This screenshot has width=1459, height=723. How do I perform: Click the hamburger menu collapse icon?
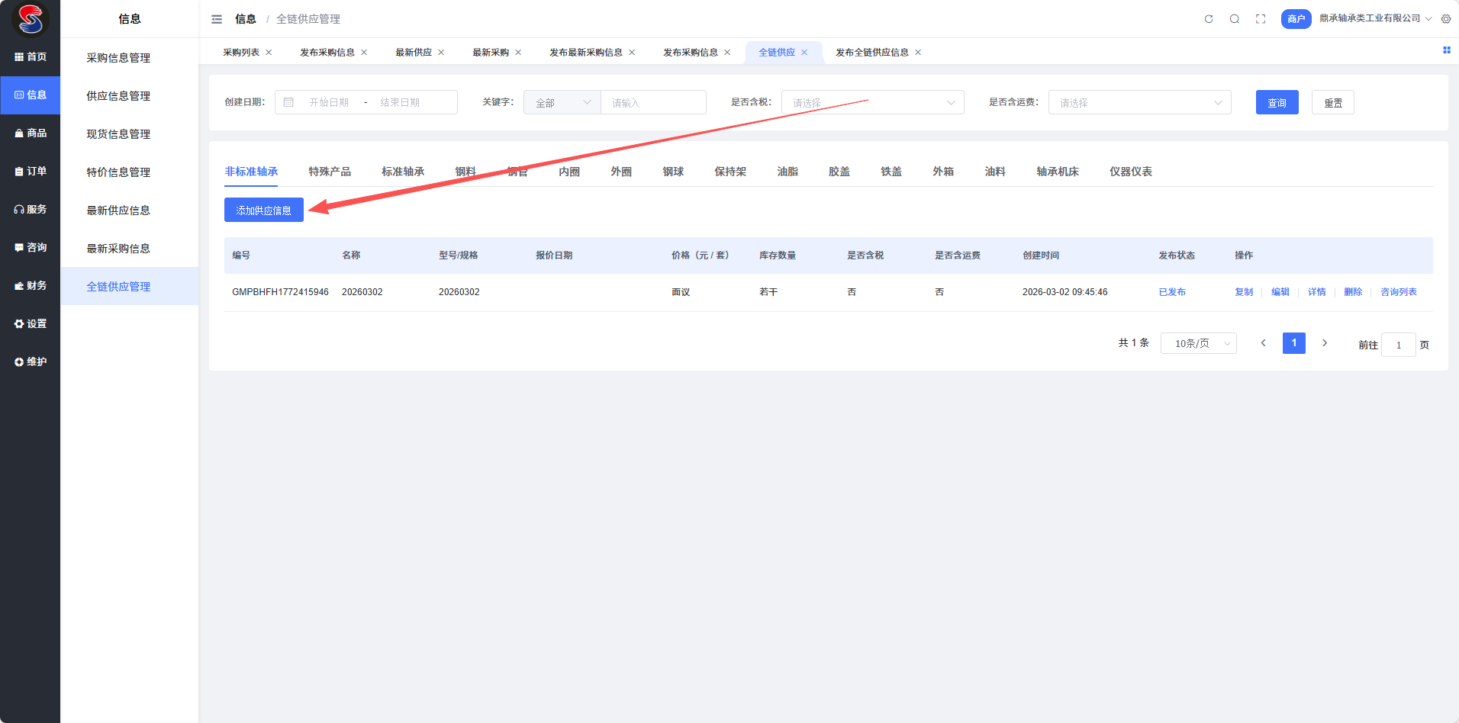(x=217, y=19)
